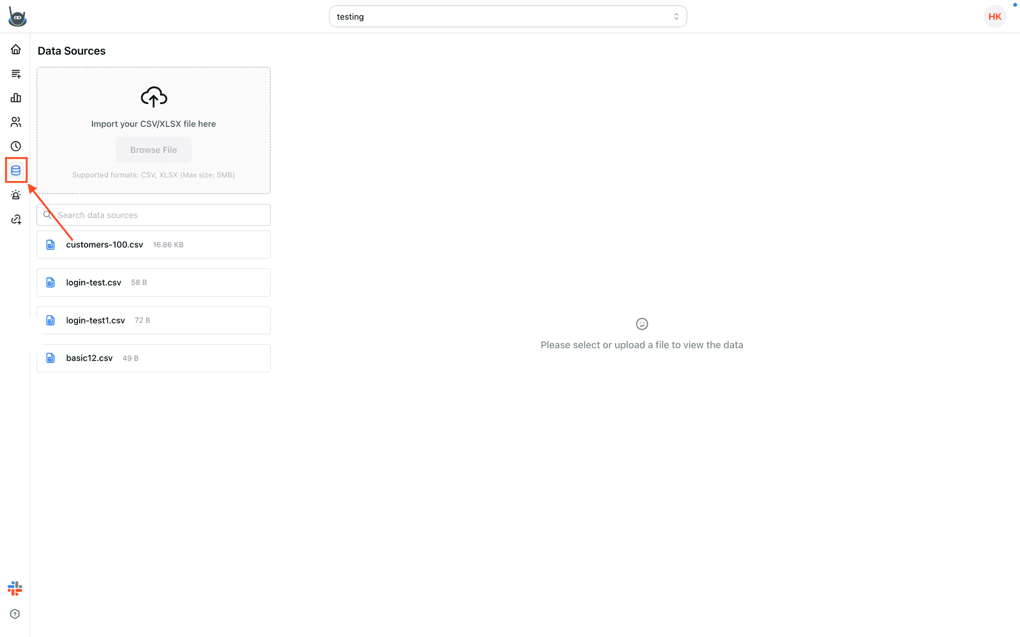Click the Slack icon in sidebar

[x=15, y=588]
